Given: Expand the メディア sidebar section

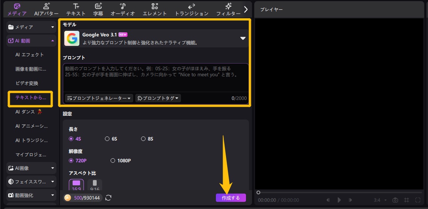Looking at the screenshot, I should point(31,27).
